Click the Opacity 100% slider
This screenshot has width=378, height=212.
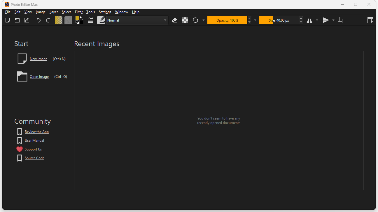click(227, 20)
